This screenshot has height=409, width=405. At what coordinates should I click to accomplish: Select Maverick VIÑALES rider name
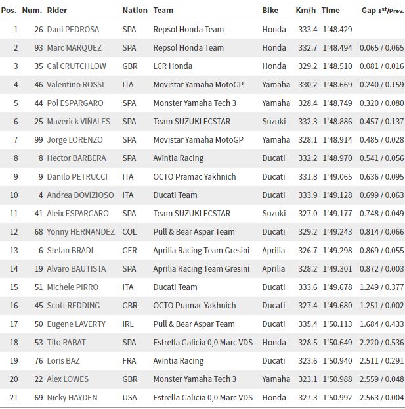pyautogui.click(x=78, y=121)
